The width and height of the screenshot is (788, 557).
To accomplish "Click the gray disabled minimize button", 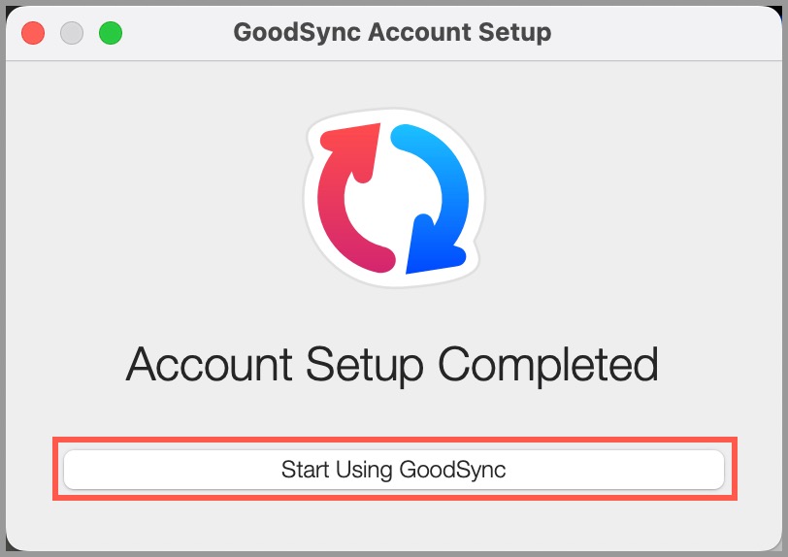I will (72, 33).
